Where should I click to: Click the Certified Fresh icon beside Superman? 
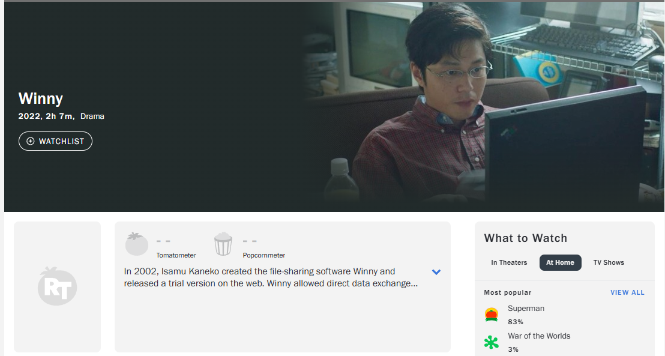492,315
